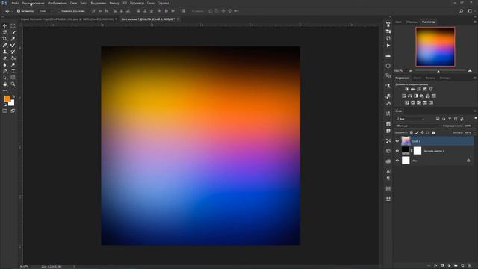478x269 pixels.
Task: Open the Filter menu
Action: [x=114, y=3]
